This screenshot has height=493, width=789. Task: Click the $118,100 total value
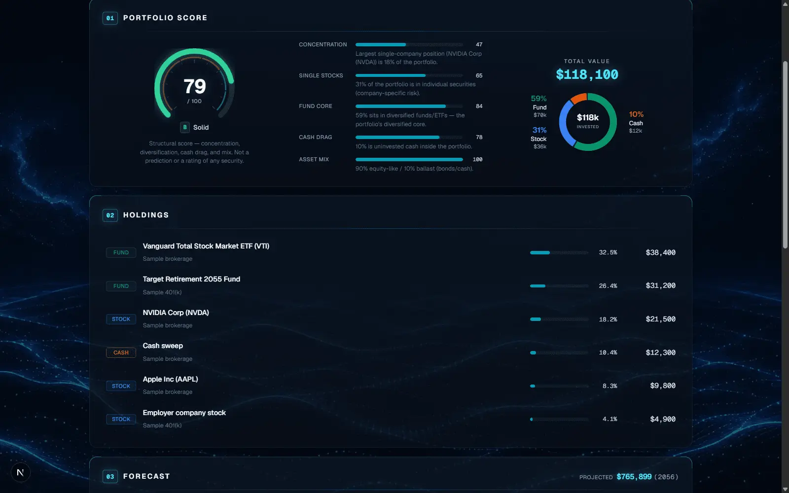click(587, 74)
